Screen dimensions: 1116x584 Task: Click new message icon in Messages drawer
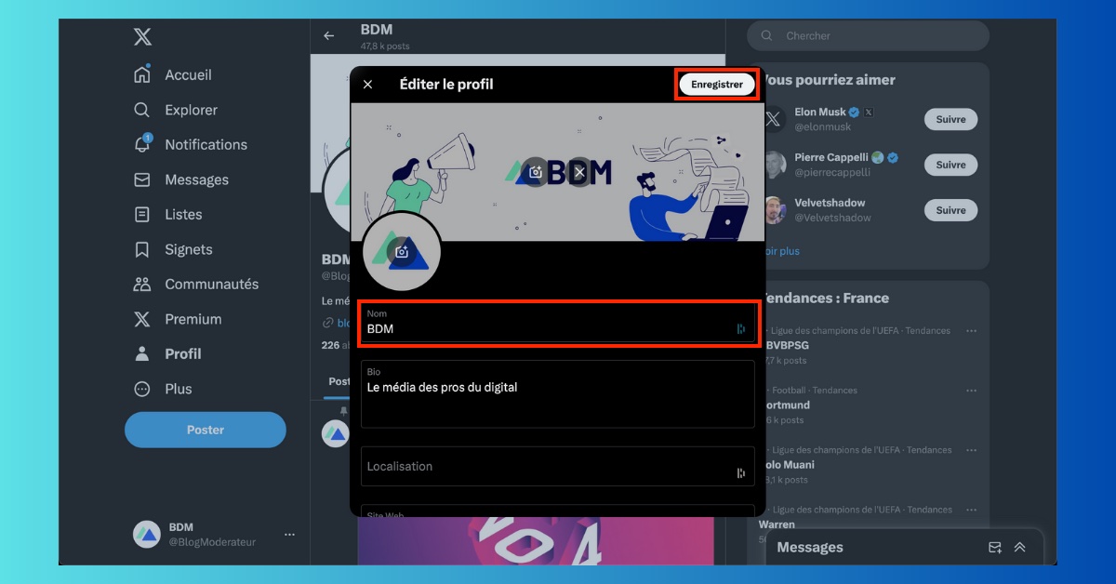point(995,548)
